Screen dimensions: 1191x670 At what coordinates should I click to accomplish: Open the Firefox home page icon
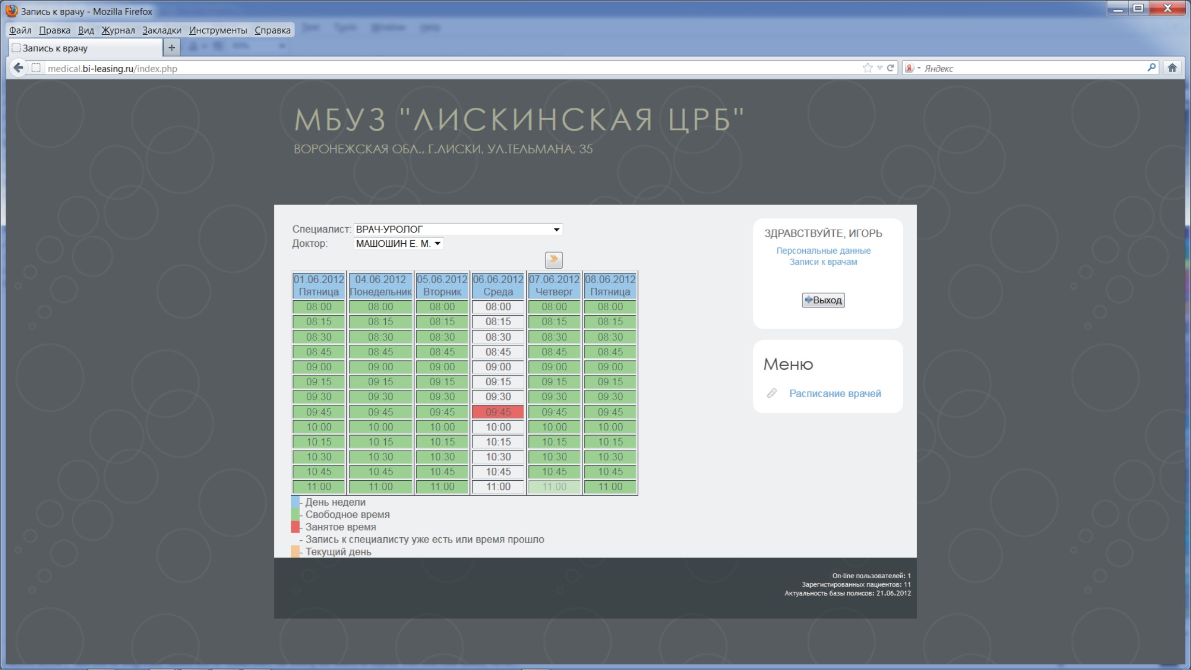coord(1172,68)
